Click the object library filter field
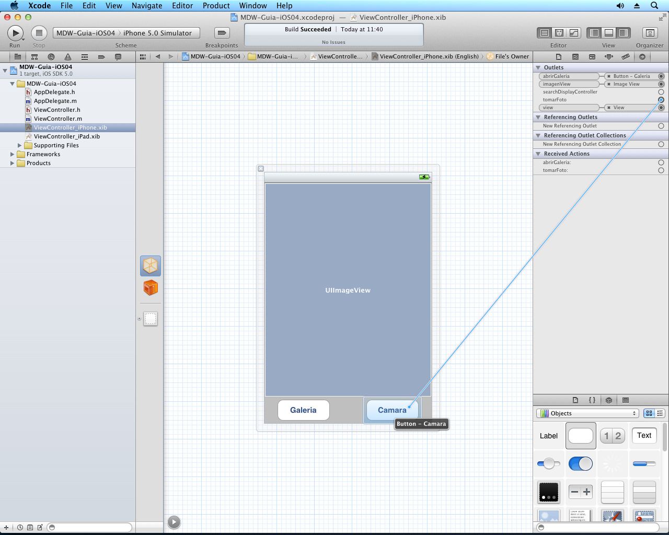The image size is (669, 535). tap(597, 527)
